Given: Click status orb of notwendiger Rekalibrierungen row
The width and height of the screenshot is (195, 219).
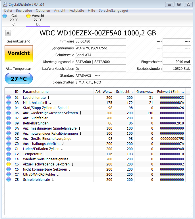Looking at the screenshot, I should click(9, 133).
